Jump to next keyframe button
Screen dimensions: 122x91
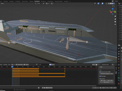(x=50, y=88)
